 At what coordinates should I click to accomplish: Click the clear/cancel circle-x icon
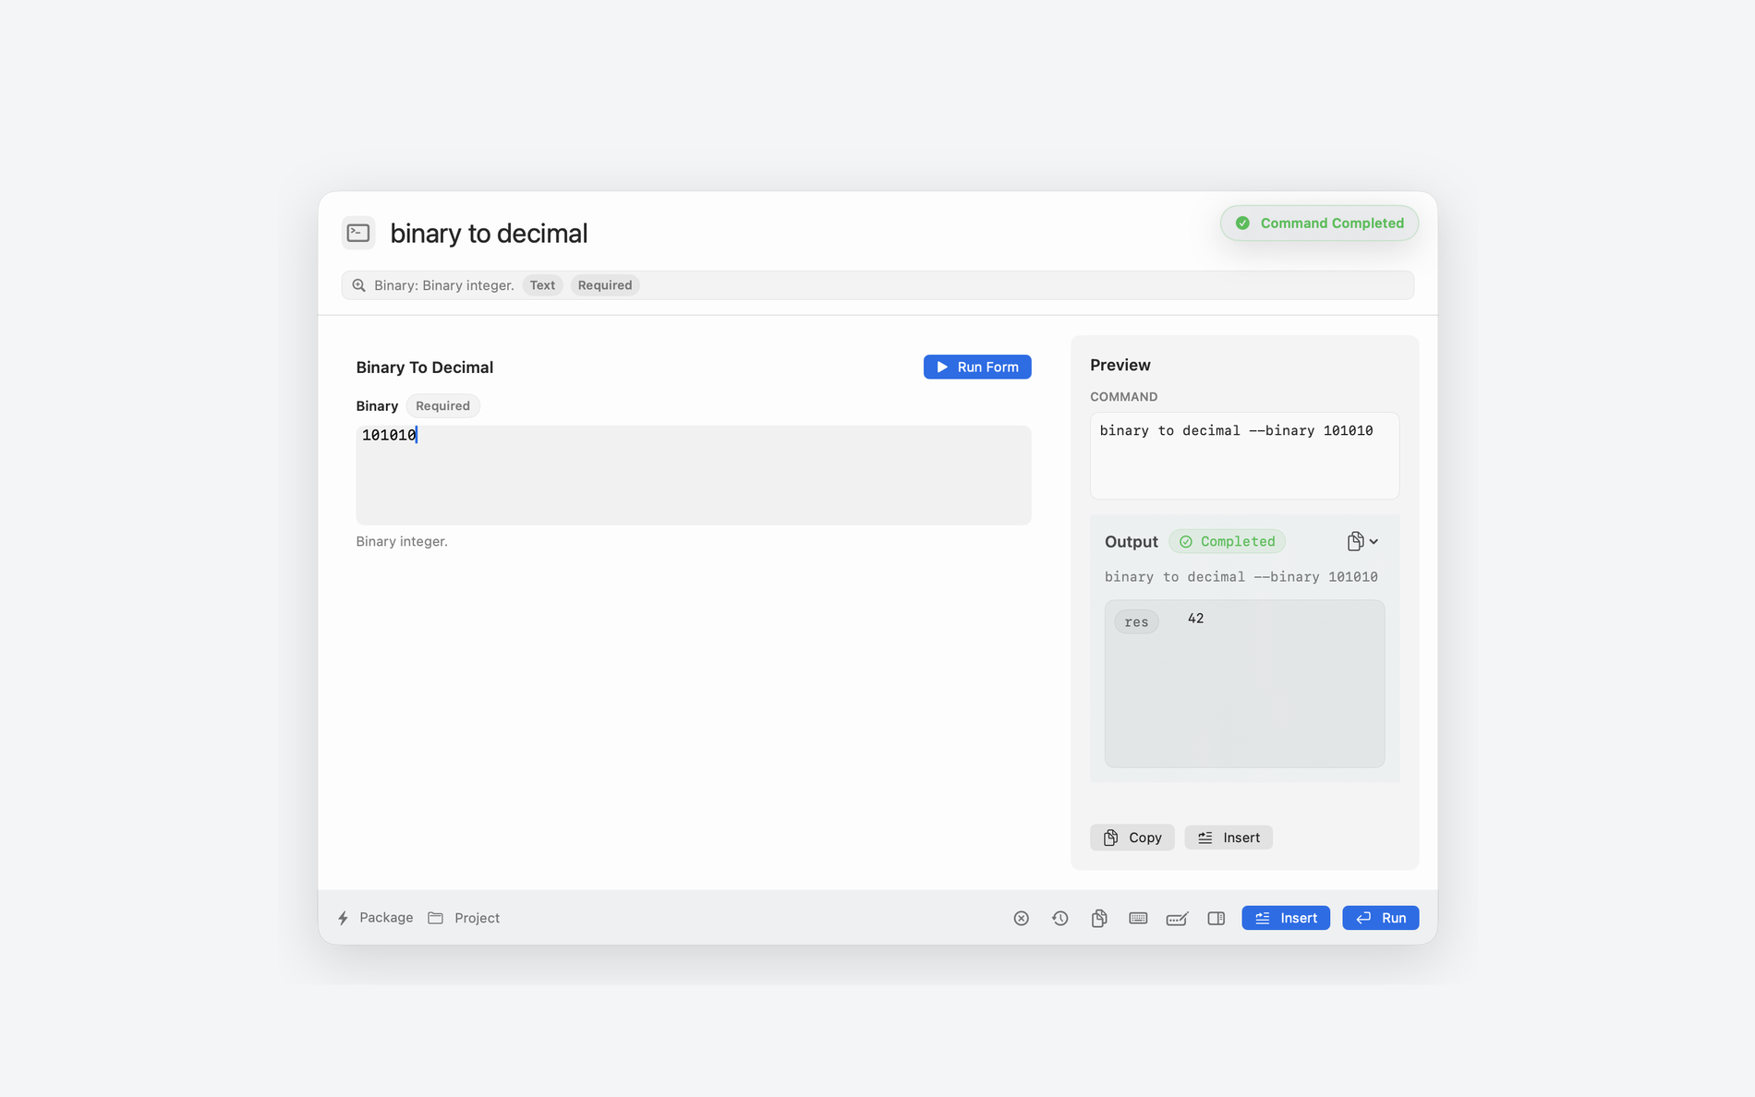[x=1022, y=918]
